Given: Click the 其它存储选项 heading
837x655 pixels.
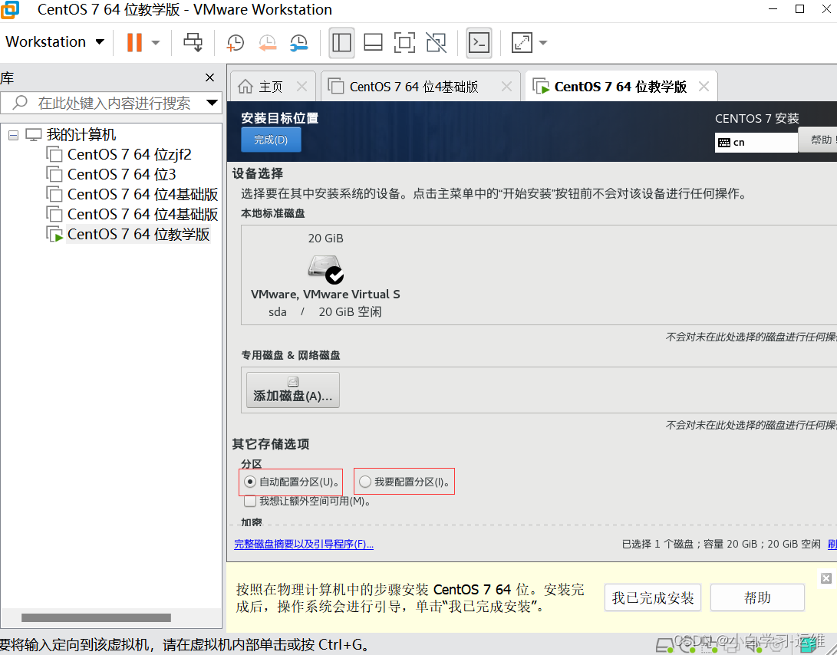Looking at the screenshot, I should pyautogui.click(x=271, y=444).
